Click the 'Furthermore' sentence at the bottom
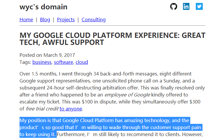224x139 pixels. tap(130, 134)
